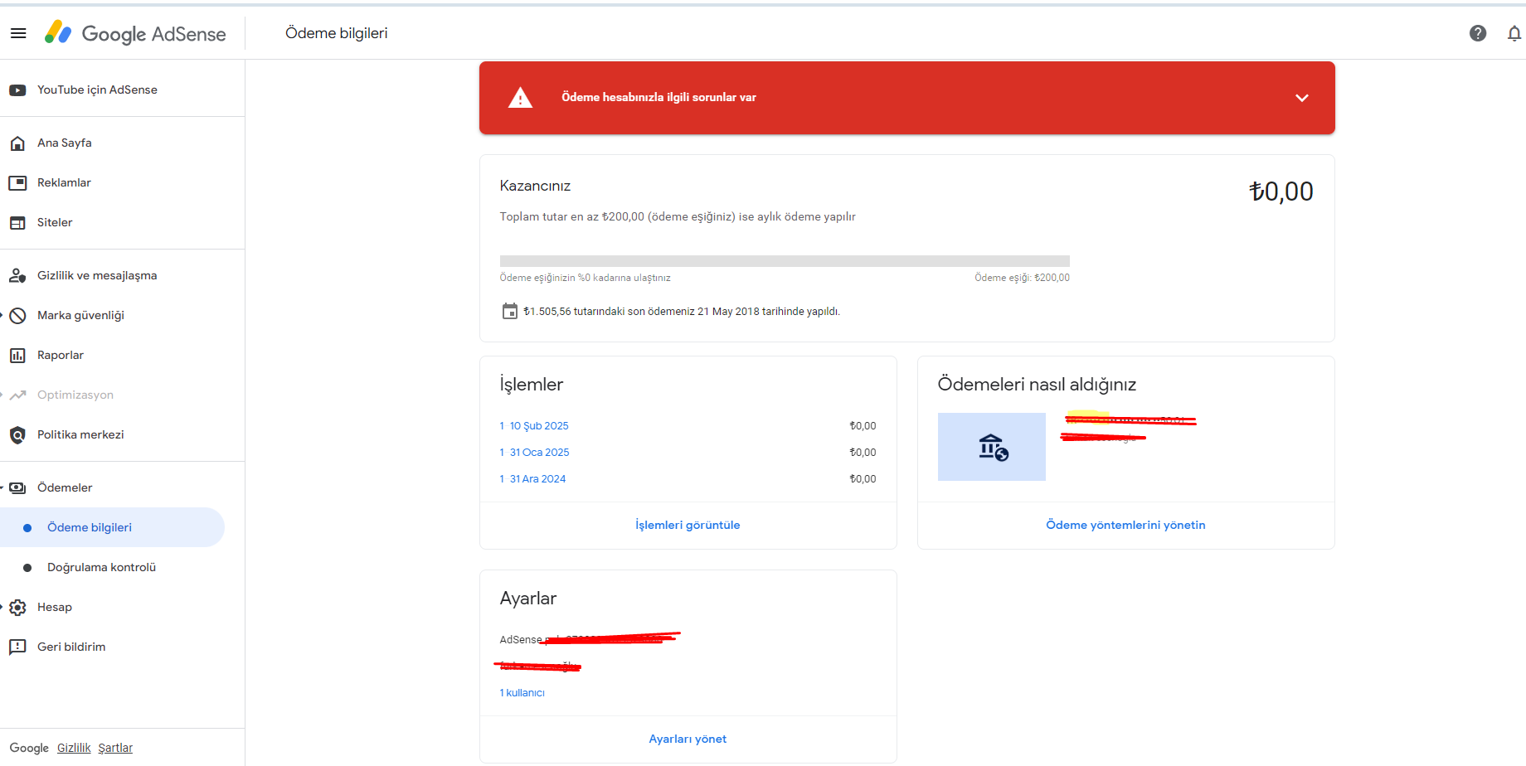
Task: Click the ₺0,00 amount for 31 Oca 2025
Action: [863, 452]
